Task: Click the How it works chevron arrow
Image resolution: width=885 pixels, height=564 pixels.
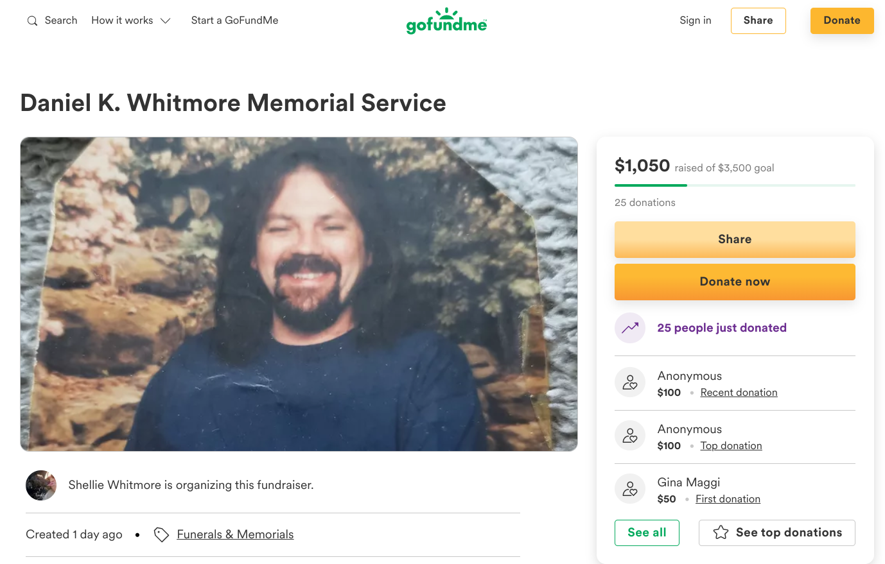Action: coord(166,21)
